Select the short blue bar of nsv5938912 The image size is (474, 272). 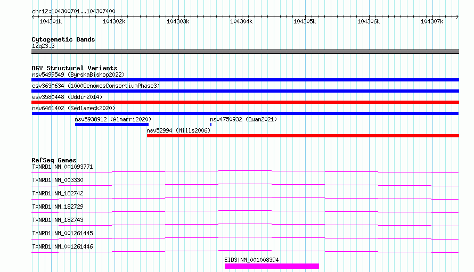(112, 125)
